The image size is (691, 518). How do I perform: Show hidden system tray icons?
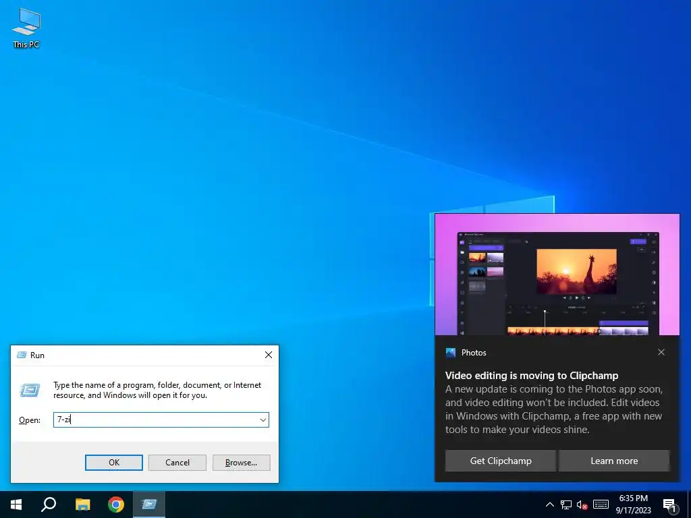550,505
